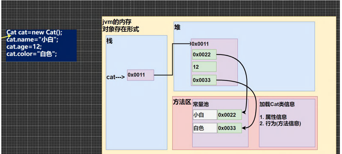Select the white 小白 box in constant pool
Screen dimensions: 342x154
coord(205,115)
